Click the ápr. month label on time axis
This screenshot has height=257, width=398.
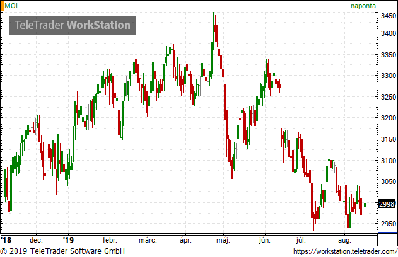click(x=185, y=240)
